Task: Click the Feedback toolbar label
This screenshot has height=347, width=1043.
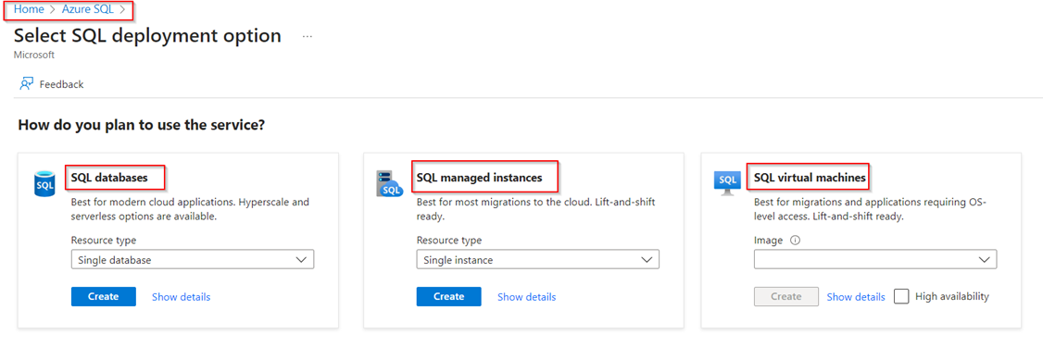Action: pos(61,84)
